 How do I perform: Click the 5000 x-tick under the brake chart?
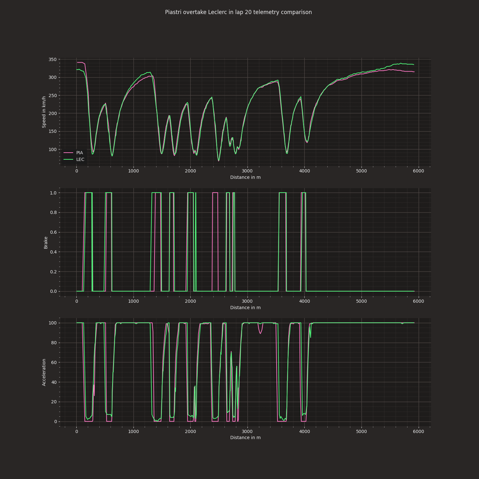pos(361,301)
